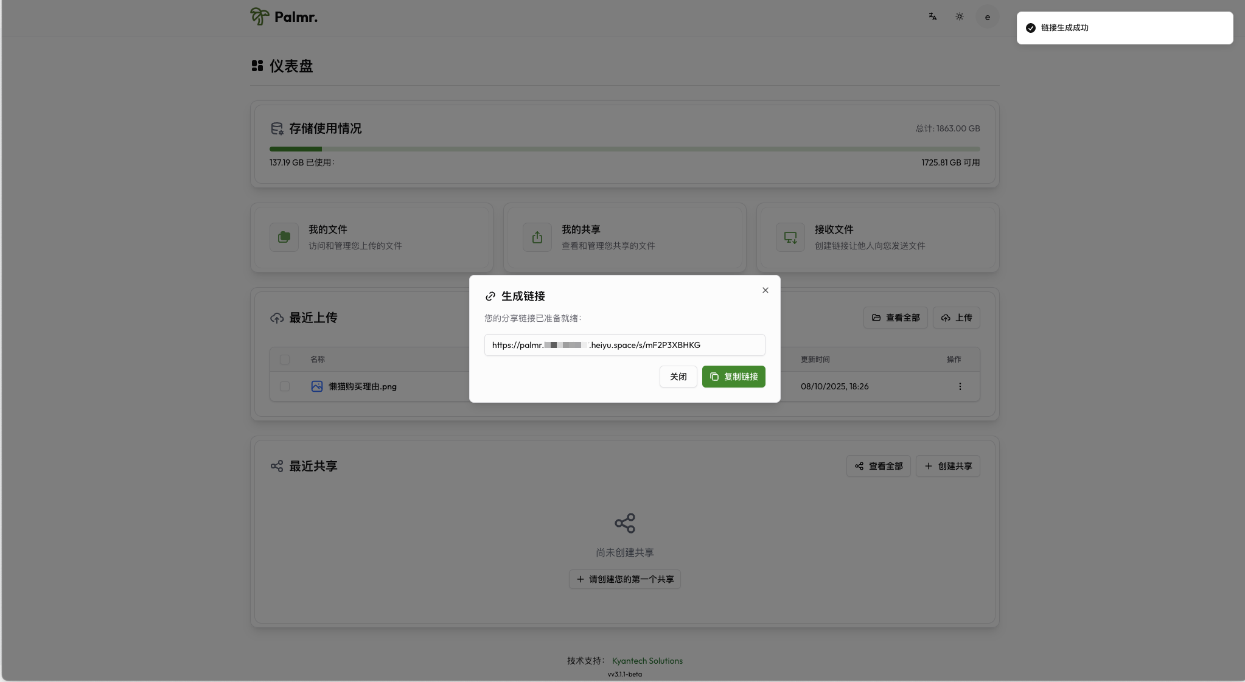The height and width of the screenshot is (682, 1245).
Task: Click the 名称 column header
Action: point(318,360)
